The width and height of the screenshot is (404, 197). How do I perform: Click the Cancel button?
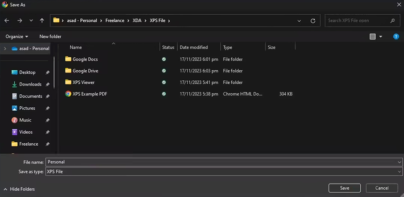[x=382, y=188]
